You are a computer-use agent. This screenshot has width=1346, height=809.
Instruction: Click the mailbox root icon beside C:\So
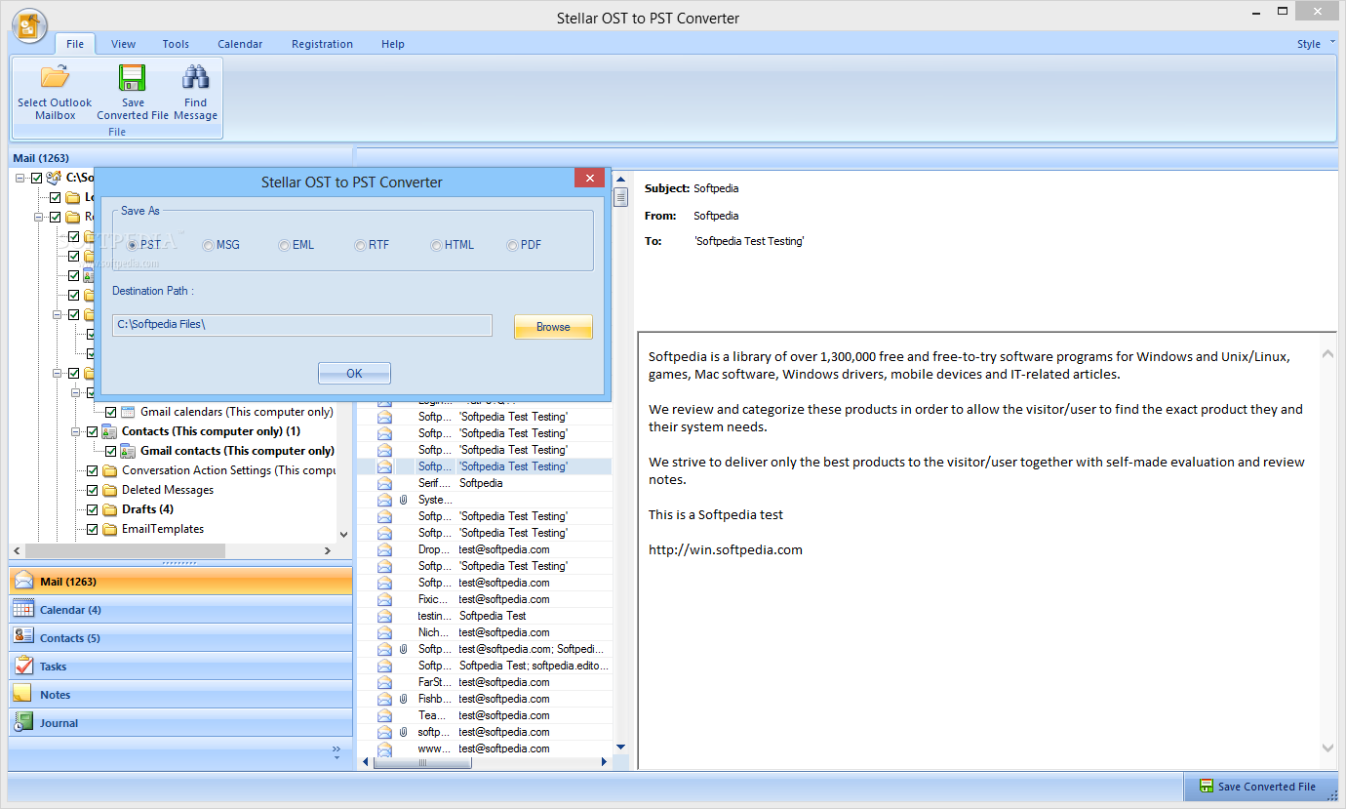[55, 178]
